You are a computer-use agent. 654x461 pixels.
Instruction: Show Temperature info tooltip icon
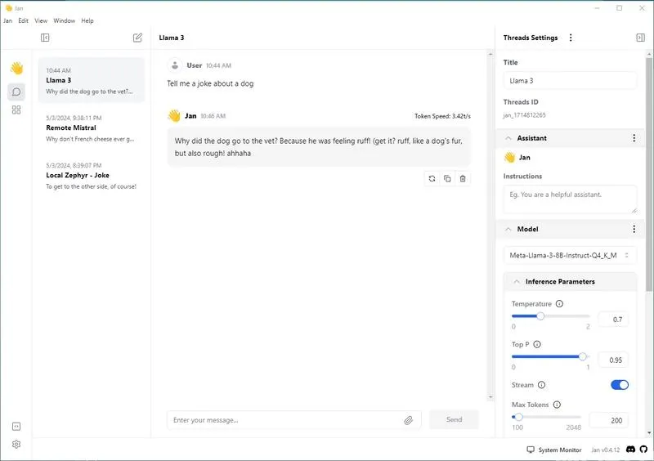click(559, 304)
